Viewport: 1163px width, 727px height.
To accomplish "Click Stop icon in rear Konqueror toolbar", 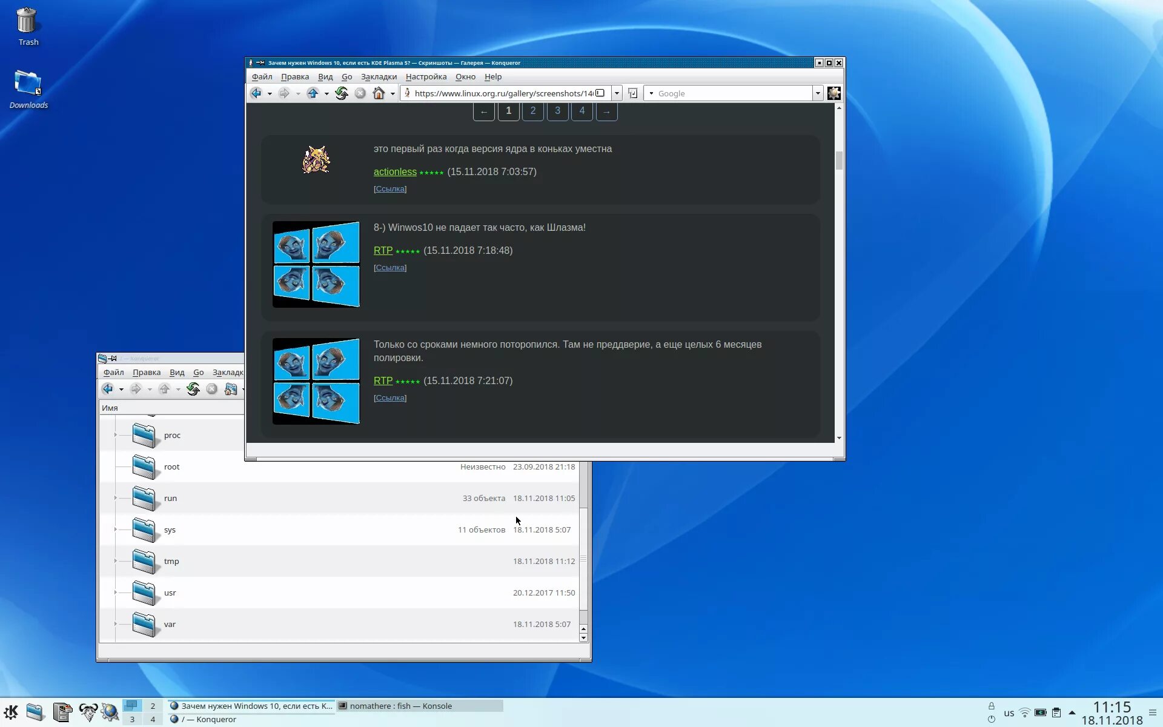I will [x=212, y=389].
